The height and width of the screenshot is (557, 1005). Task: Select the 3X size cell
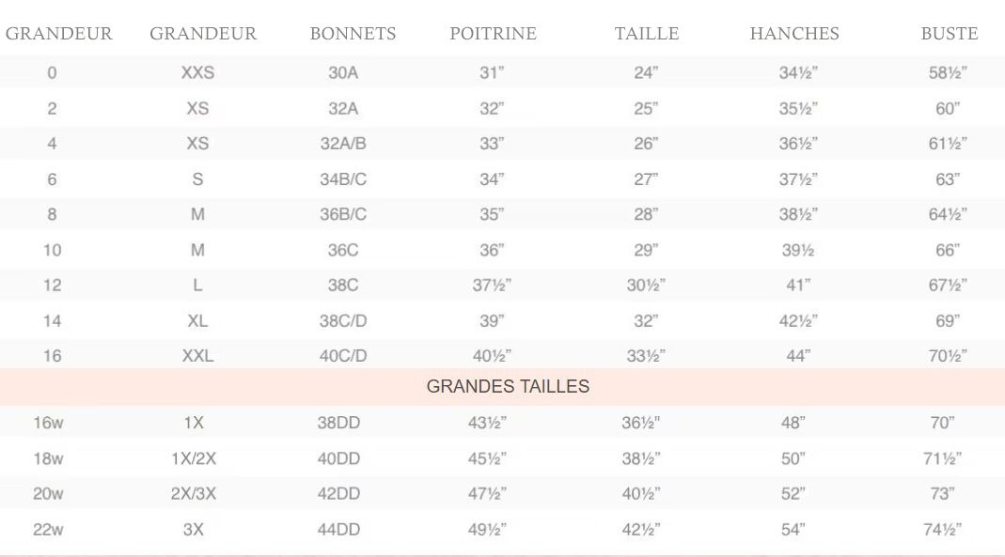click(x=194, y=530)
